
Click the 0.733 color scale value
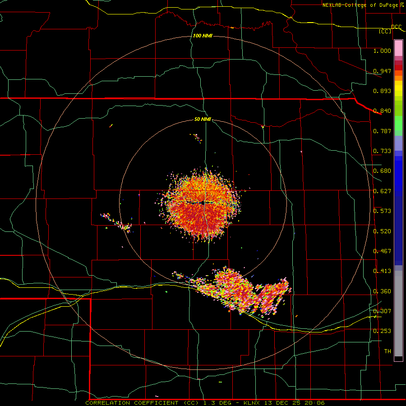(382, 151)
